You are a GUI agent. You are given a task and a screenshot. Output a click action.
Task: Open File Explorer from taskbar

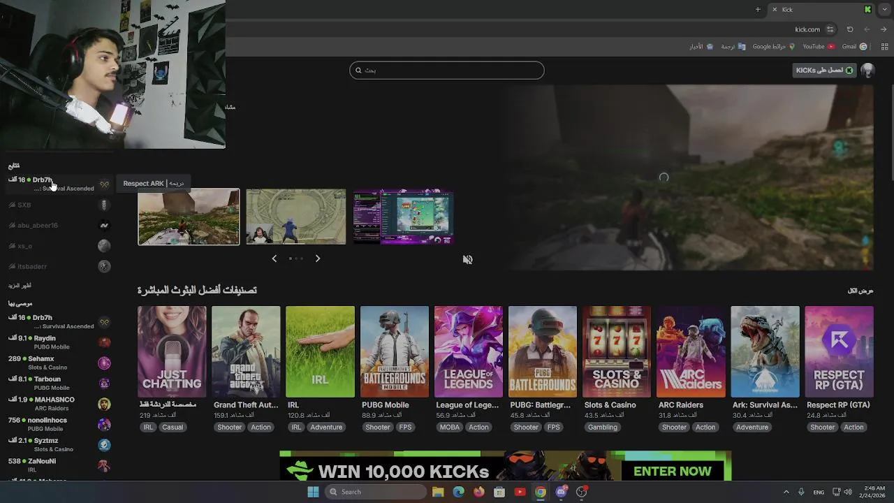click(x=438, y=492)
